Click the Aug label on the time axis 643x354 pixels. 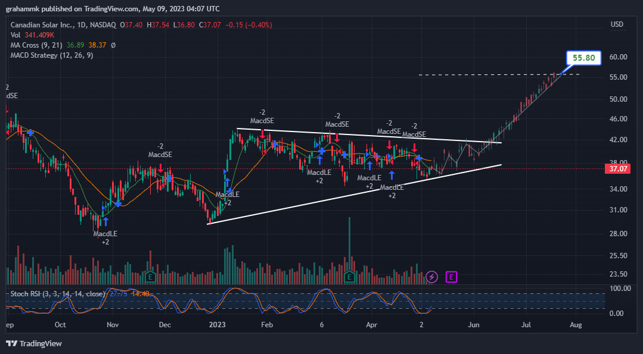[576, 325]
